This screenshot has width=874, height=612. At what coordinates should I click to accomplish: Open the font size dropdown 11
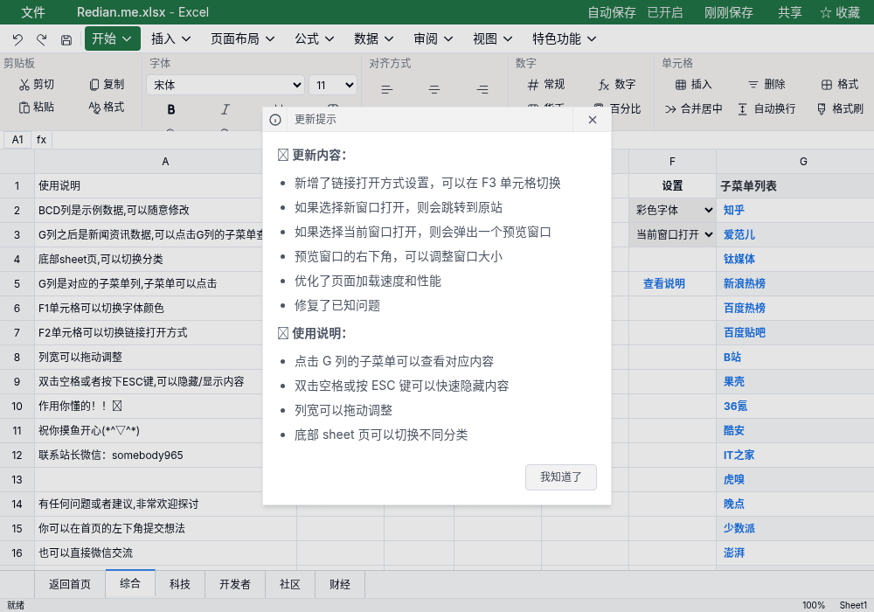[333, 86]
